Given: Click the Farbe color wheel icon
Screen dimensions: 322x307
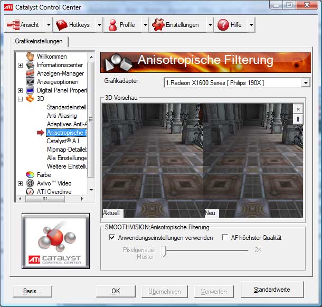Looking at the screenshot, I should click(30, 175).
